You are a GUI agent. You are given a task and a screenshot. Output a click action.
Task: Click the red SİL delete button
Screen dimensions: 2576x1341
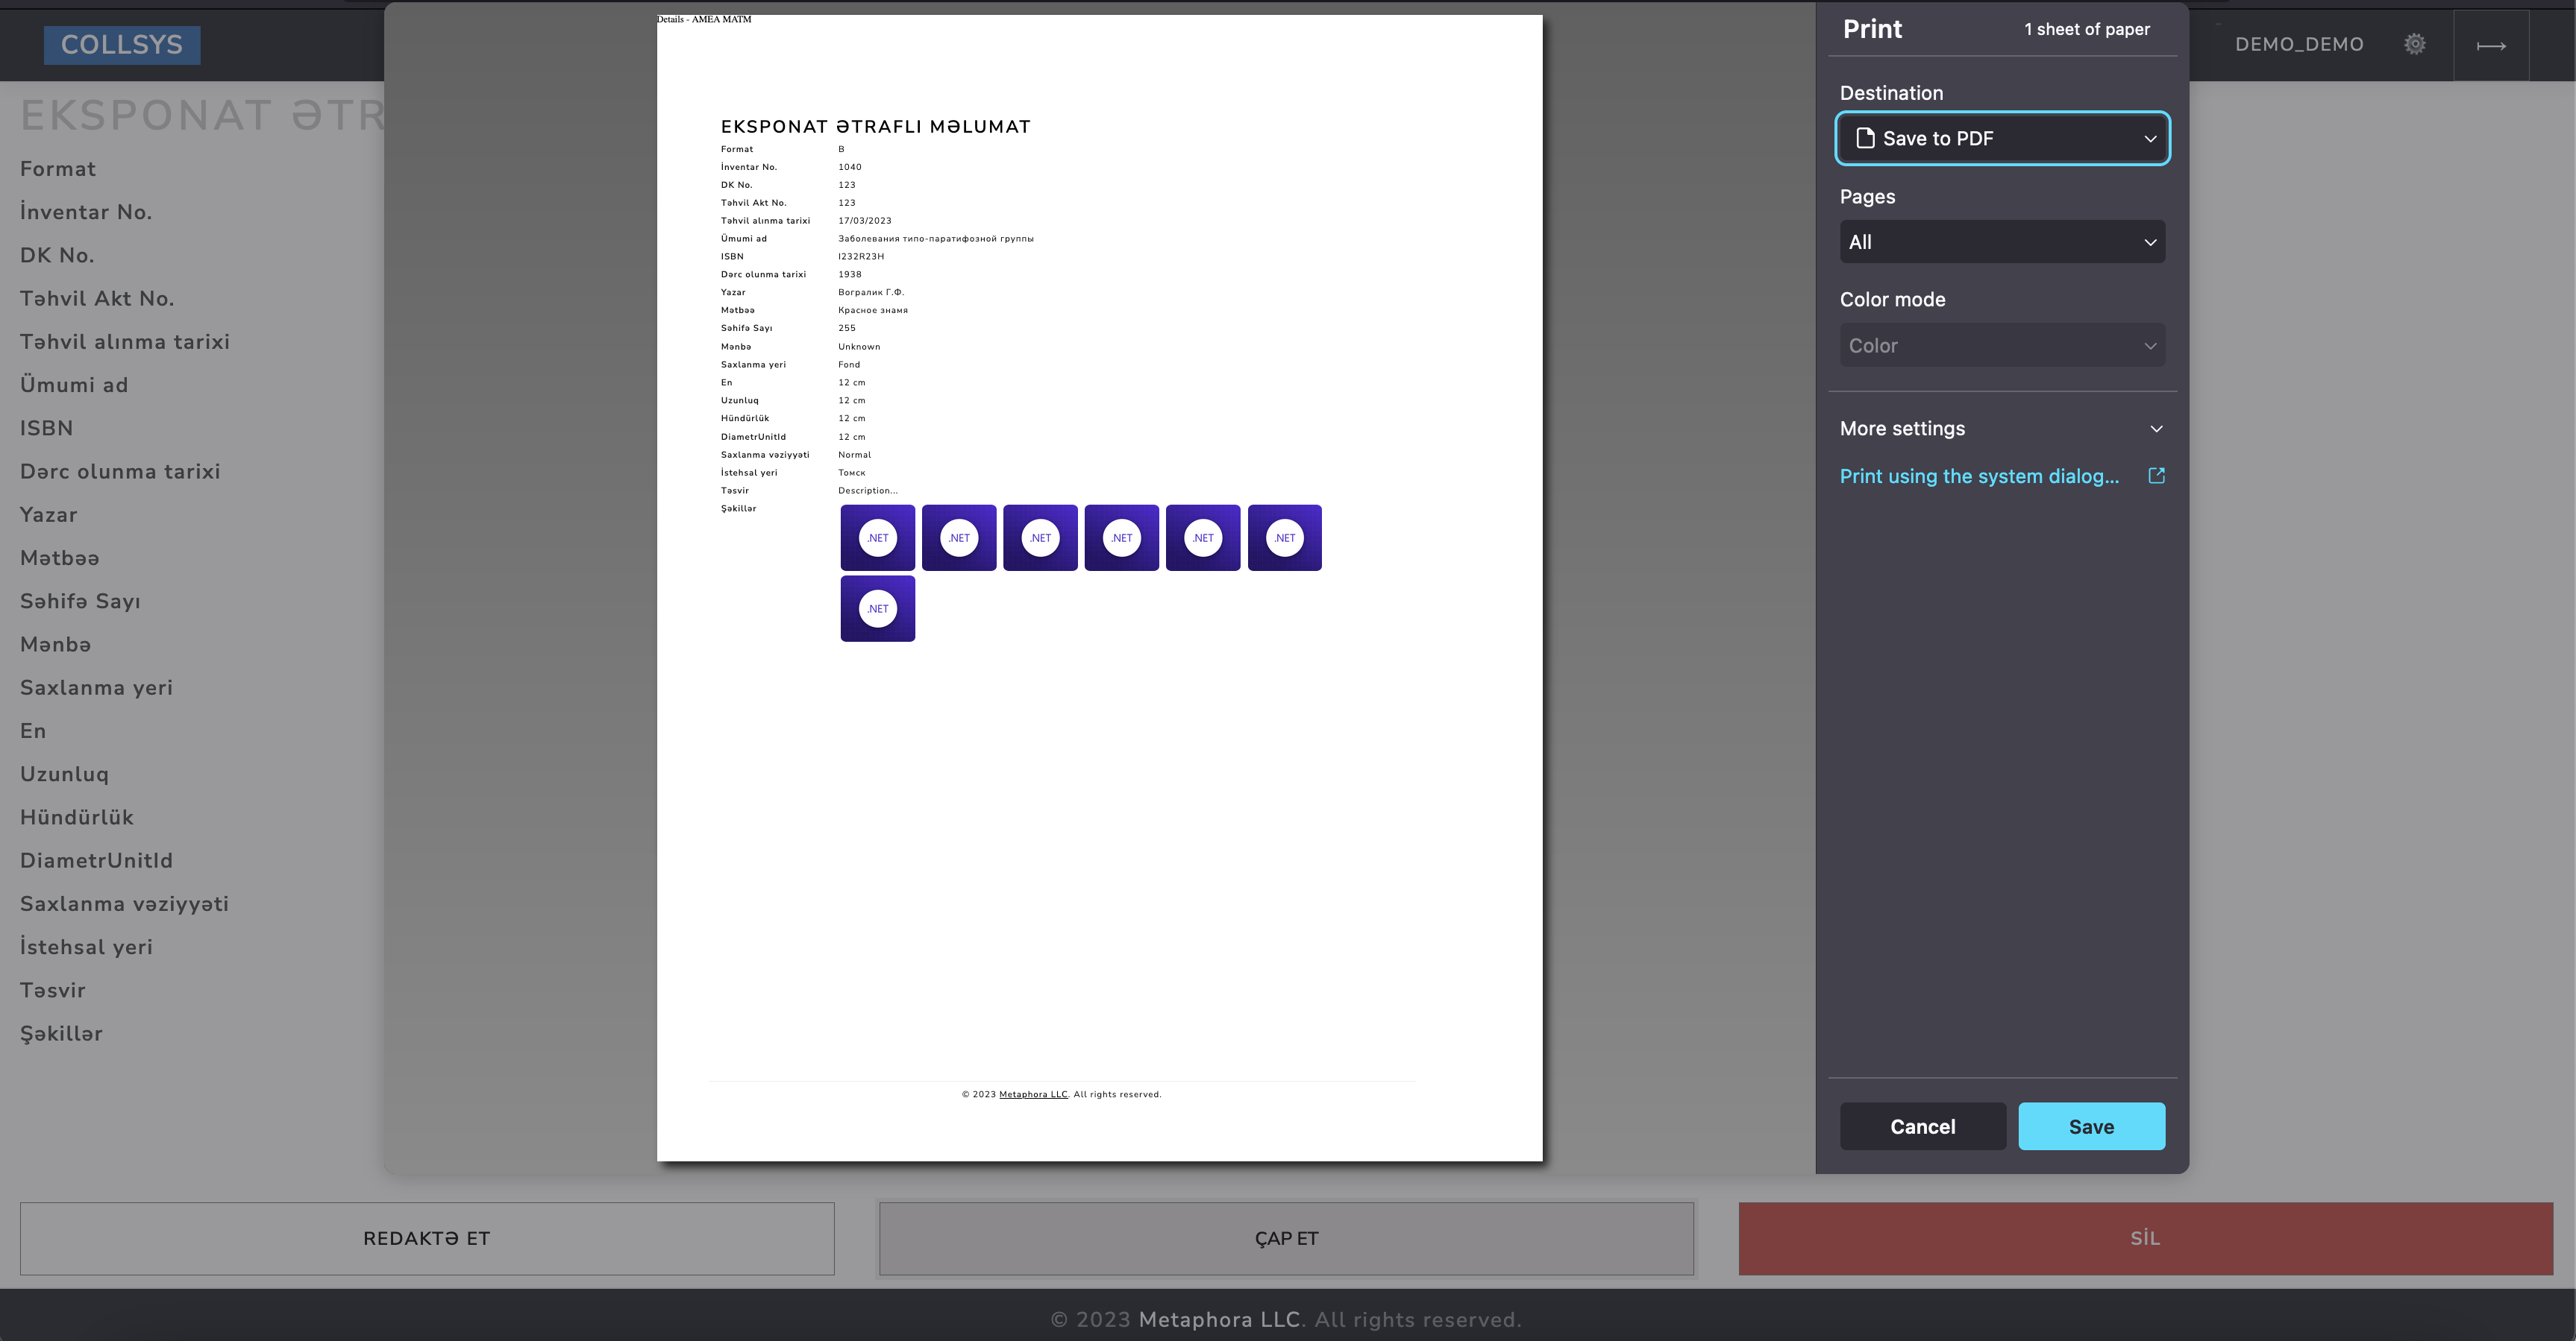(2145, 1238)
